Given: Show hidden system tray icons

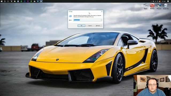Looking at the screenshot, I should [151, 1].
